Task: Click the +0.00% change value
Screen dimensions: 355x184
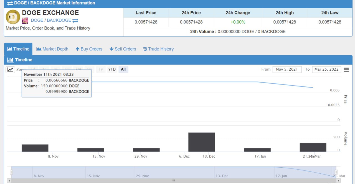Action: click(238, 22)
